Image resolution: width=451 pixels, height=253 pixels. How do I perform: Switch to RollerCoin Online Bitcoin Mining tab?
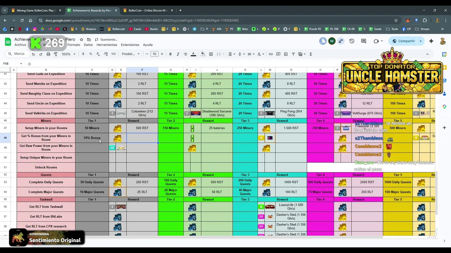click(148, 11)
